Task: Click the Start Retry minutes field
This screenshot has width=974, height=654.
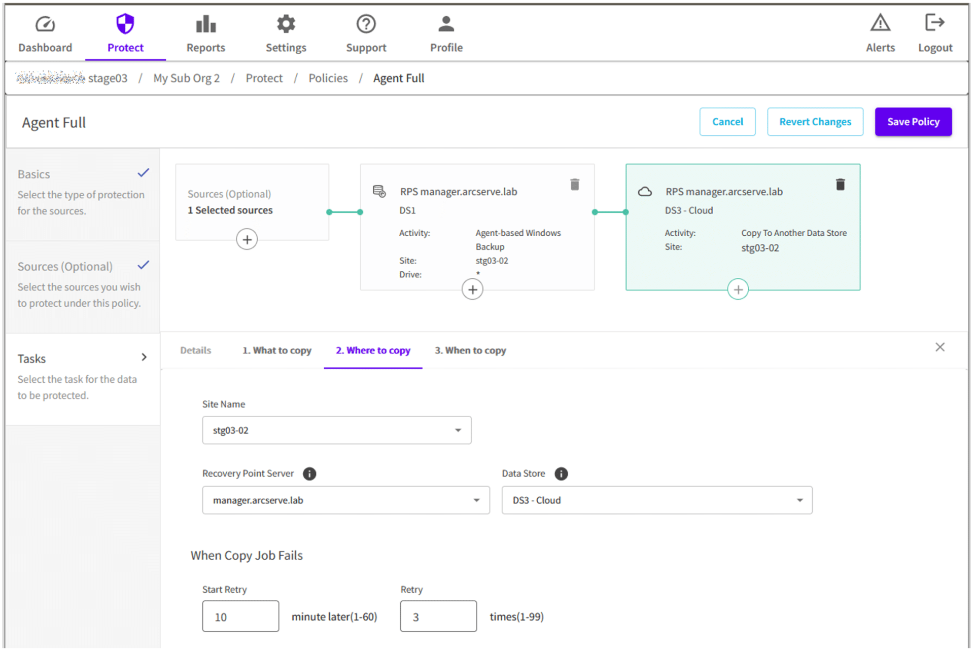Action: click(x=240, y=616)
